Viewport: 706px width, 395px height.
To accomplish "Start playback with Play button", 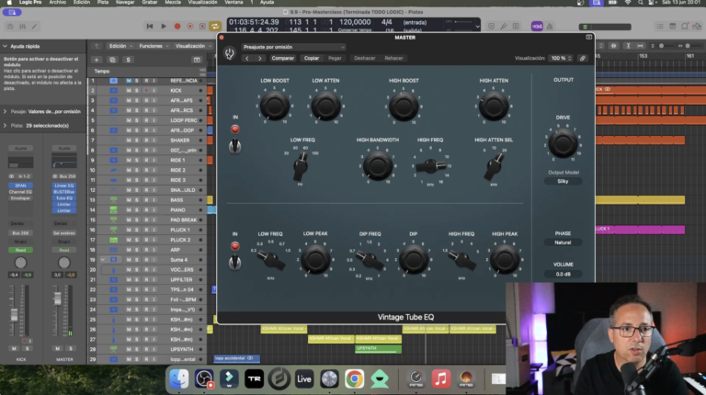I will pyautogui.click(x=164, y=27).
